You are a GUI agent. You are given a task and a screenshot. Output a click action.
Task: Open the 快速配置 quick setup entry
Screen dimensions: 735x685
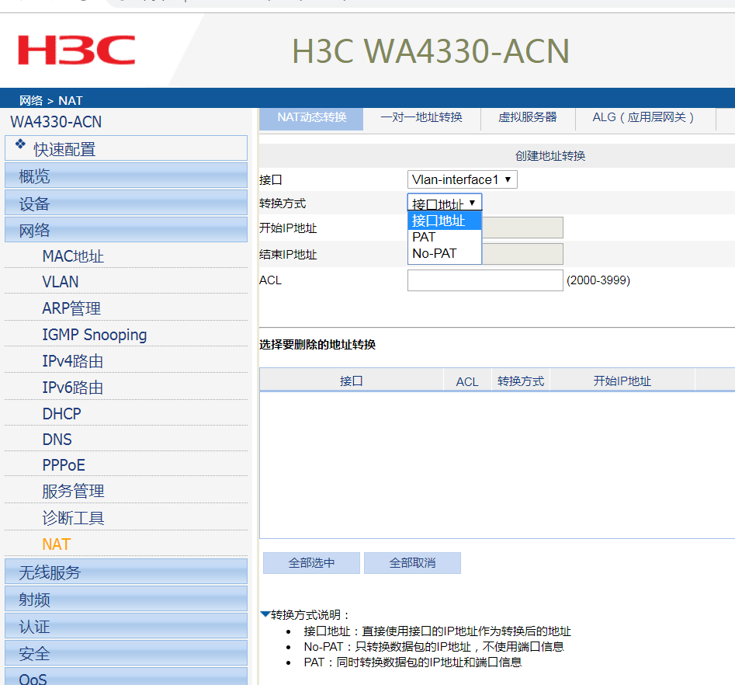pos(126,148)
